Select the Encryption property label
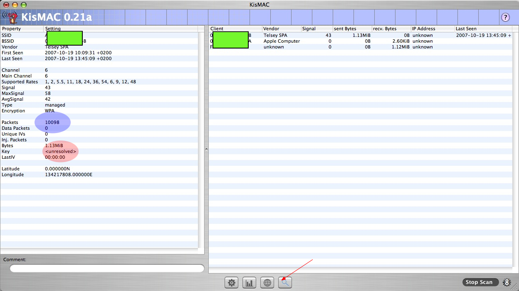The width and height of the screenshot is (519, 291). (x=13, y=111)
